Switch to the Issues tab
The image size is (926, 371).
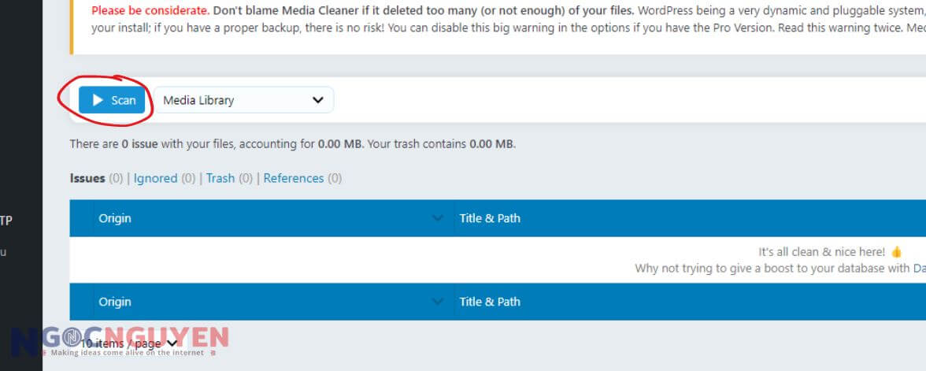tap(87, 178)
